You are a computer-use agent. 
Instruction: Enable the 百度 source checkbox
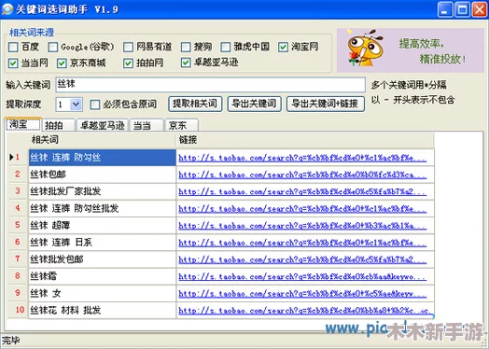13,47
